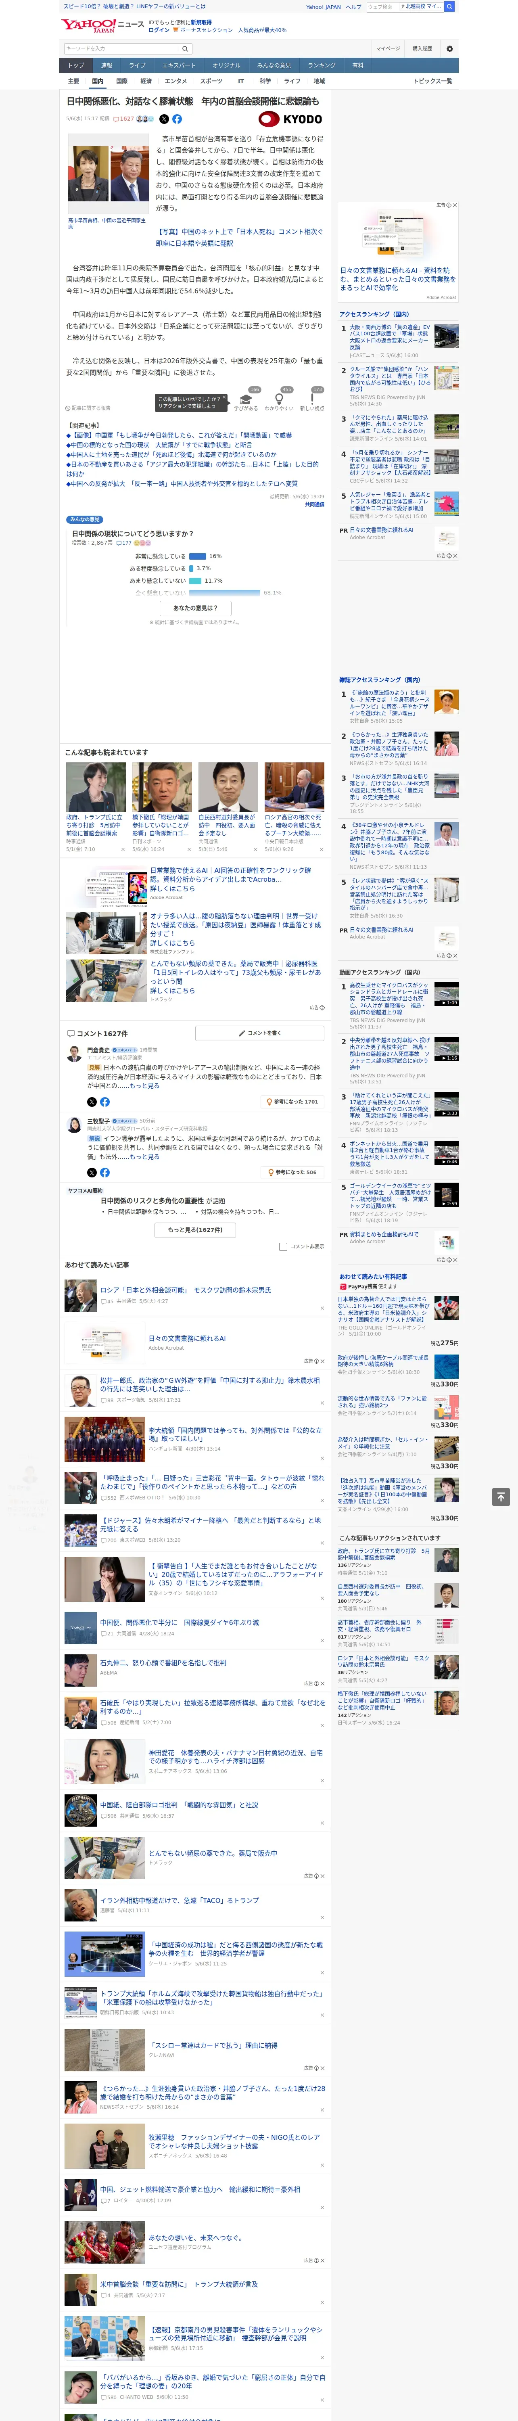Open the トップ tab
The width and height of the screenshot is (518, 2421).
pyautogui.click(x=76, y=66)
